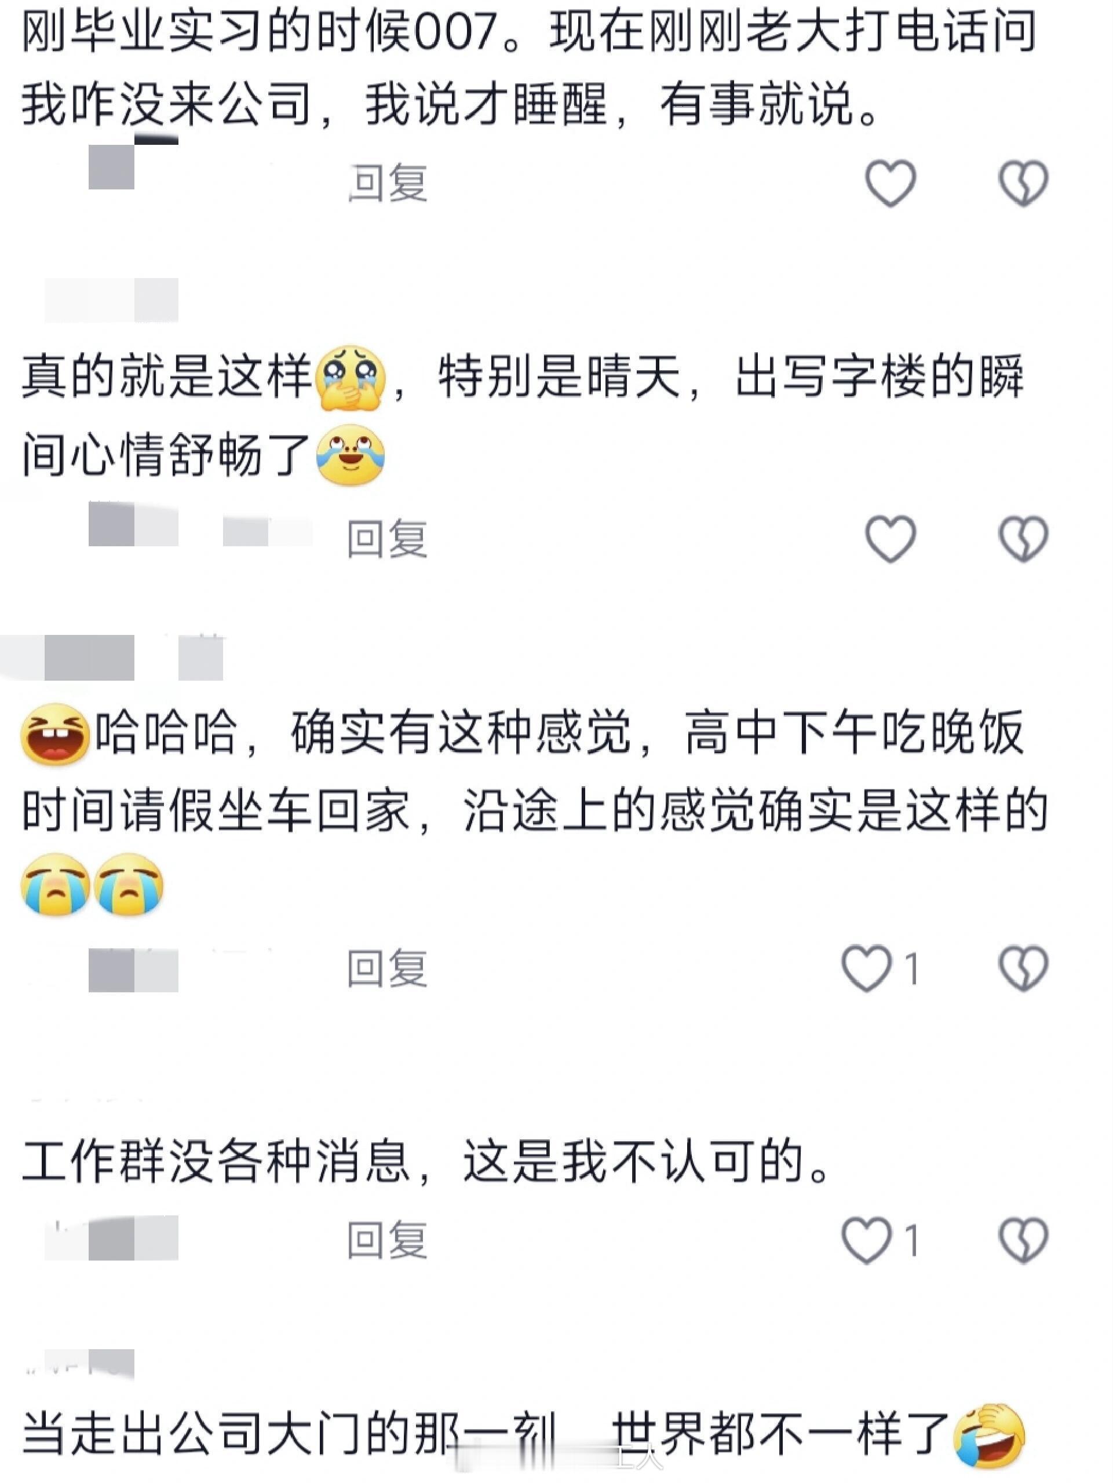Dislike the 刚毕业实习 007 comment
Image resolution: width=1113 pixels, height=1483 pixels.
point(1023,183)
